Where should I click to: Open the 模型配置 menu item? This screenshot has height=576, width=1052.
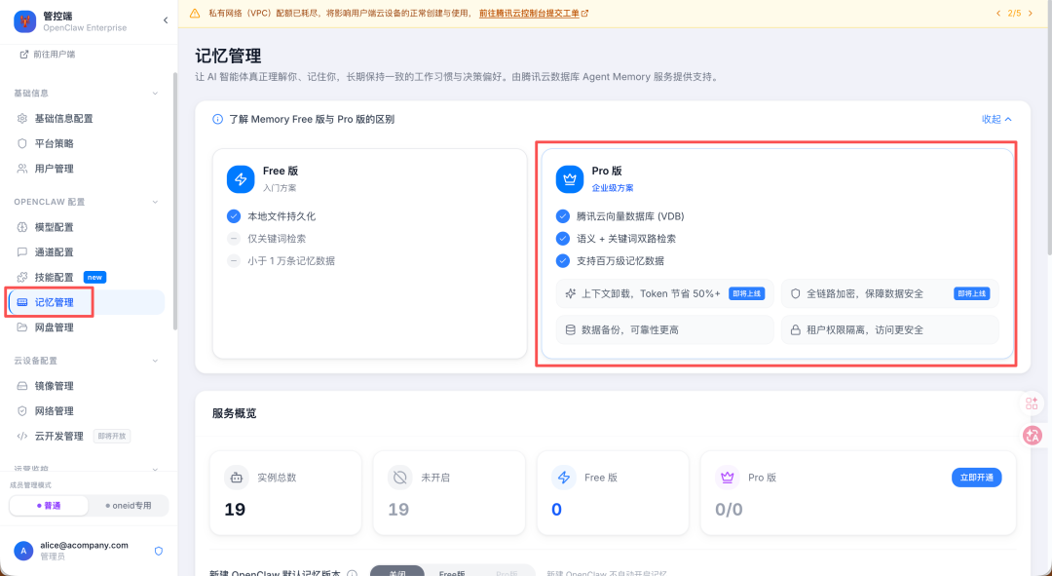tap(87, 227)
